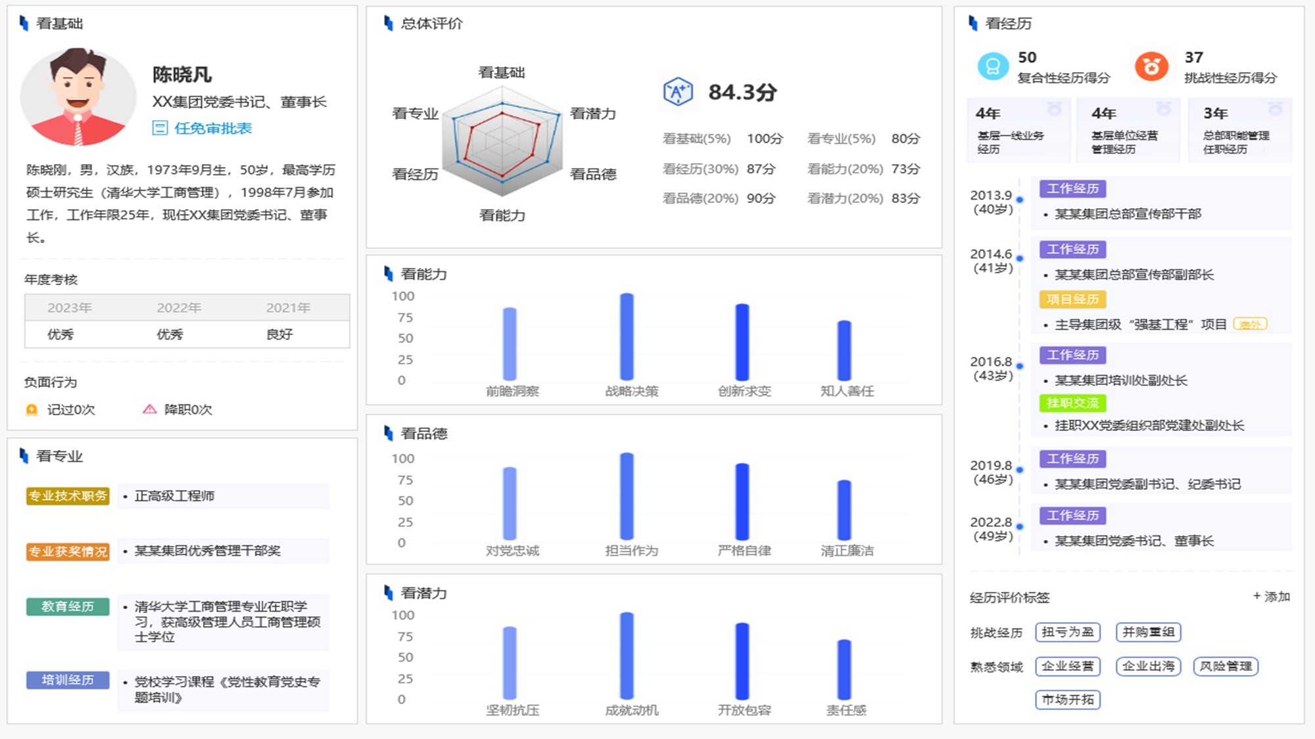Viewport: 1315px width, 739px height.
Task: Click the orange 挑战性经历得分 medal icon
Action: 1151,66
